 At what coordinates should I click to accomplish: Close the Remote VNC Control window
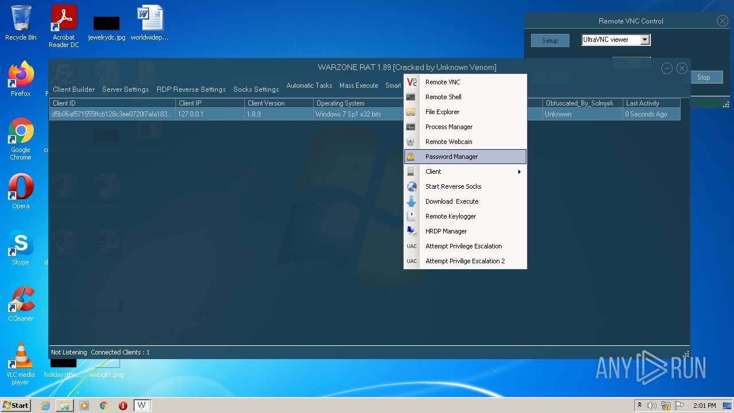pyautogui.click(x=723, y=21)
